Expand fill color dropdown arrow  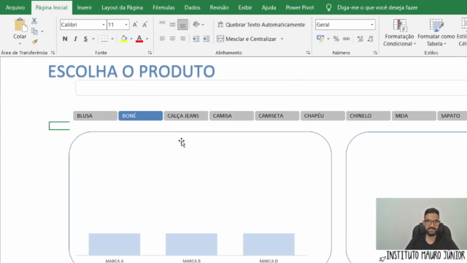[x=131, y=39]
